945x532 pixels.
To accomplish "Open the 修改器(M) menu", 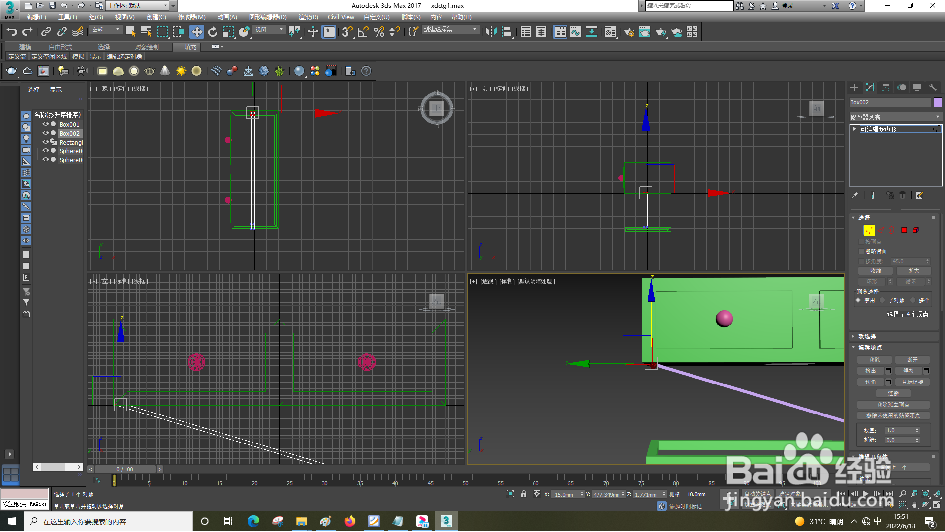I will click(x=191, y=17).
